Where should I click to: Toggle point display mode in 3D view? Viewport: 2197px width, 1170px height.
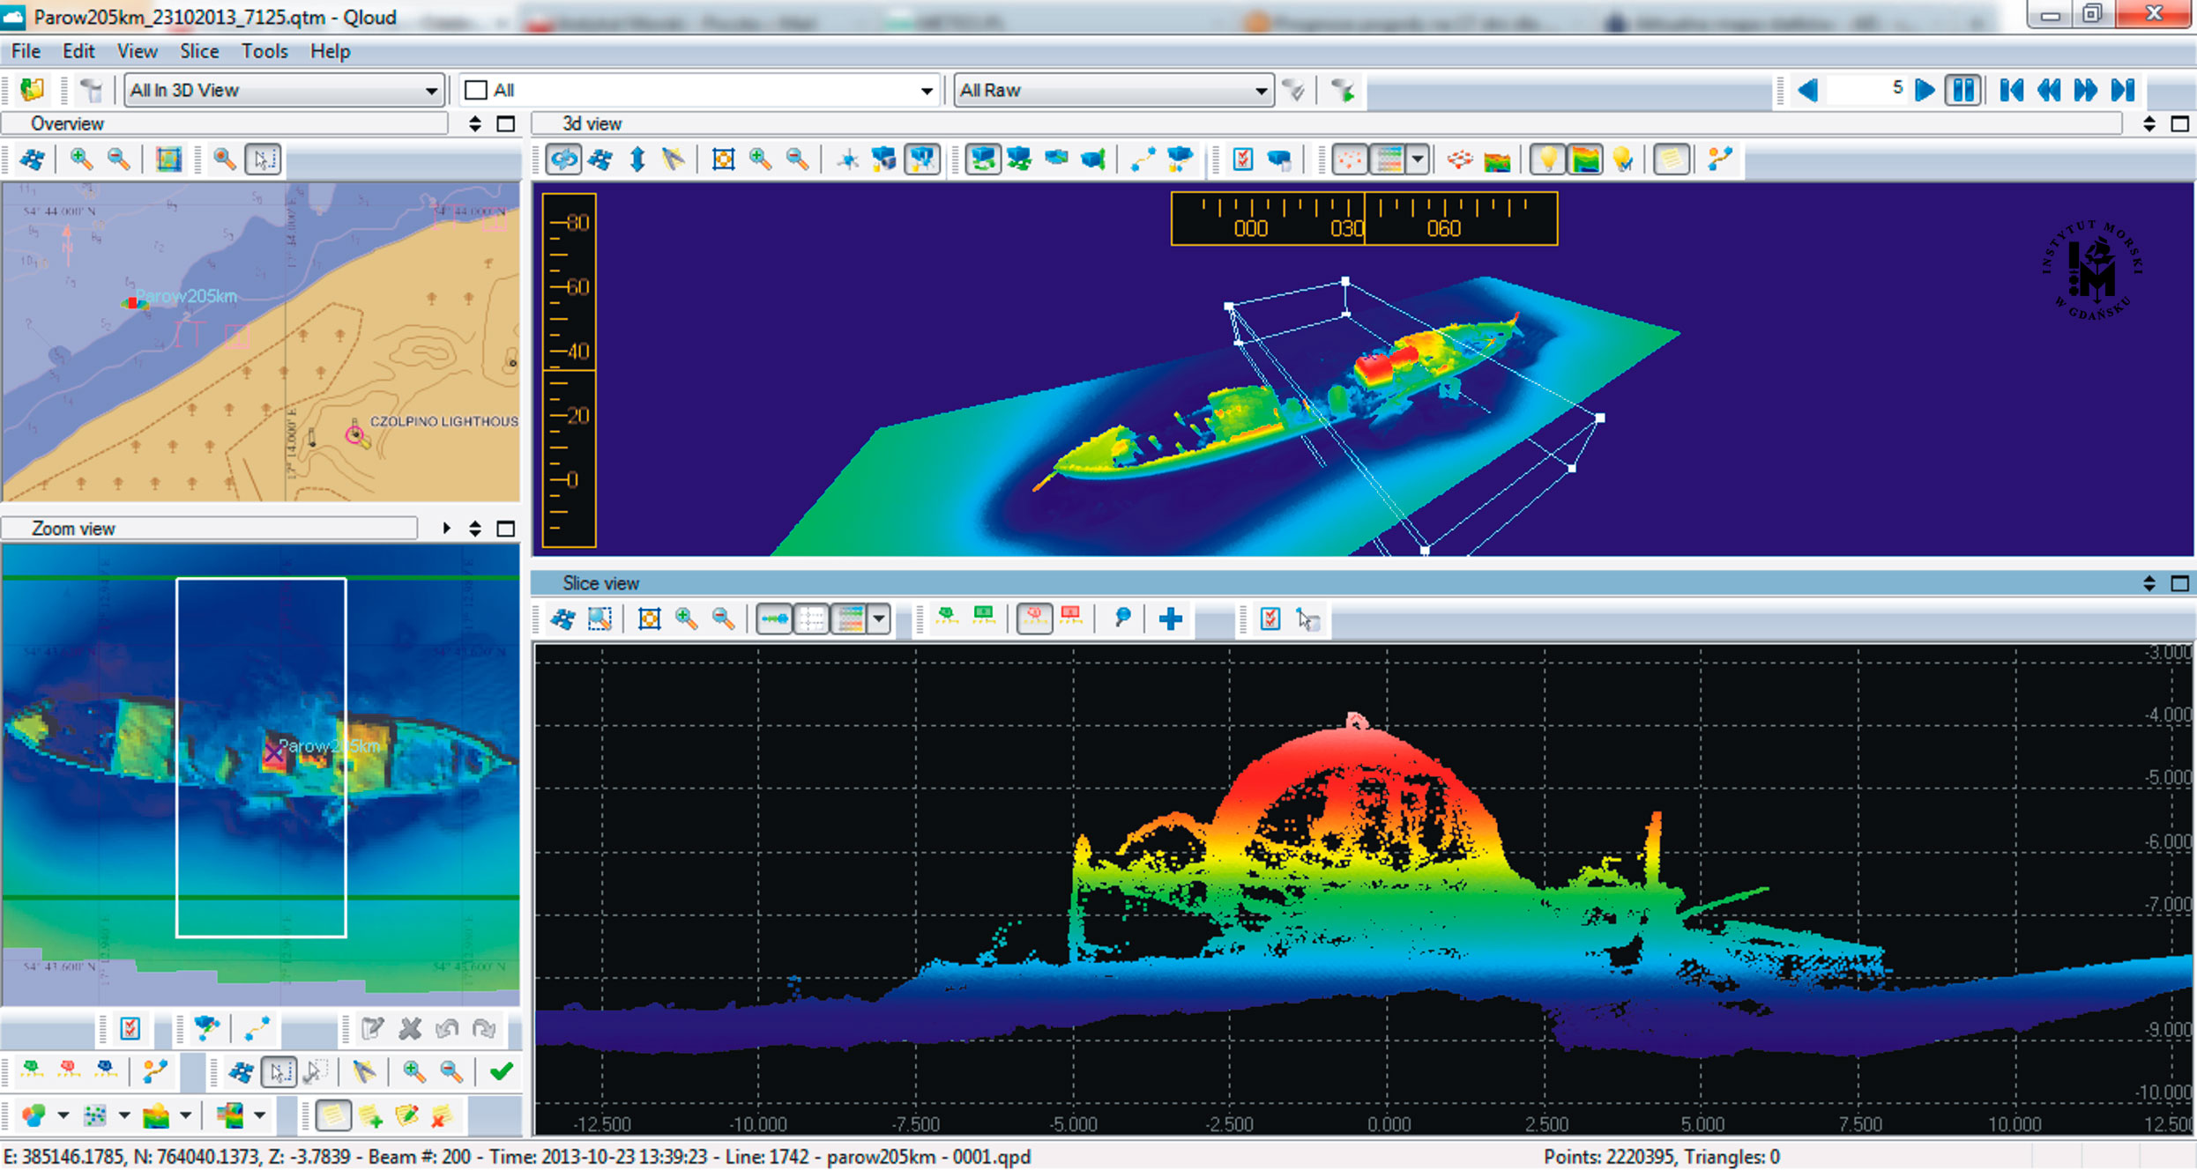pyautogui.click(x=1350, y=159)
